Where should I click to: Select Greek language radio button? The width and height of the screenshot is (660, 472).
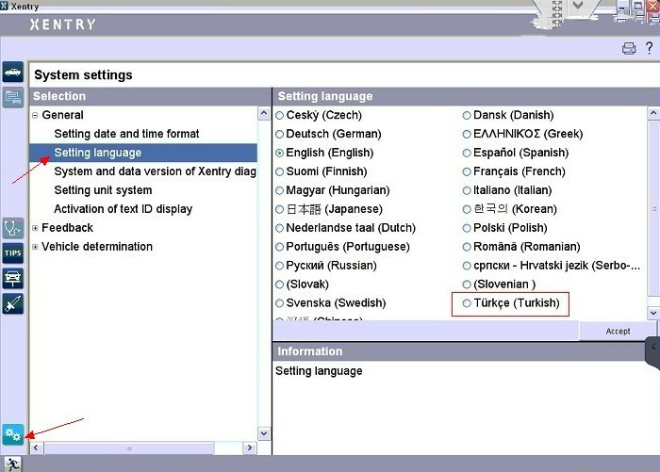pos(467,134)
